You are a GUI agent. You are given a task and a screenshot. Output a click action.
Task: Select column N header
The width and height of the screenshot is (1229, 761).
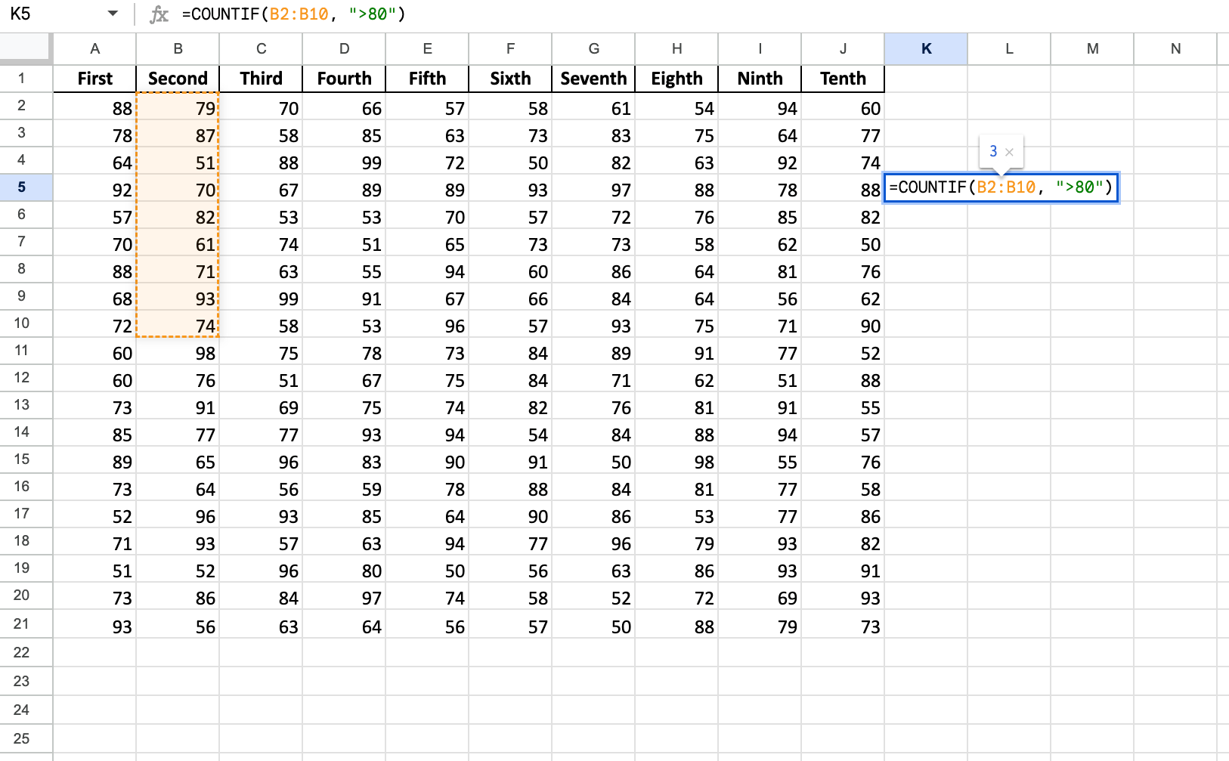1175,48
